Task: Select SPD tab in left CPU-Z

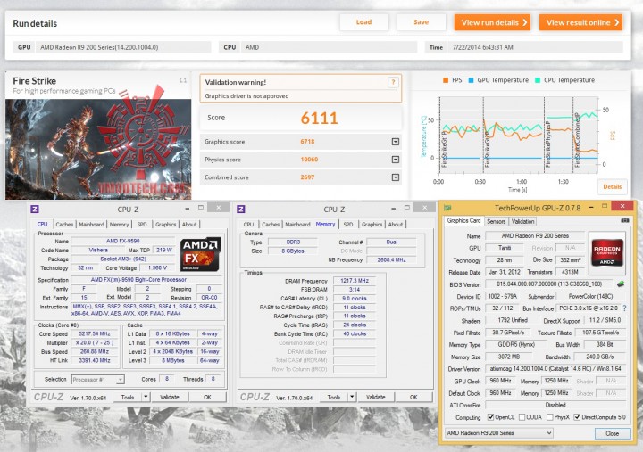Action: [x=142, y=225]
